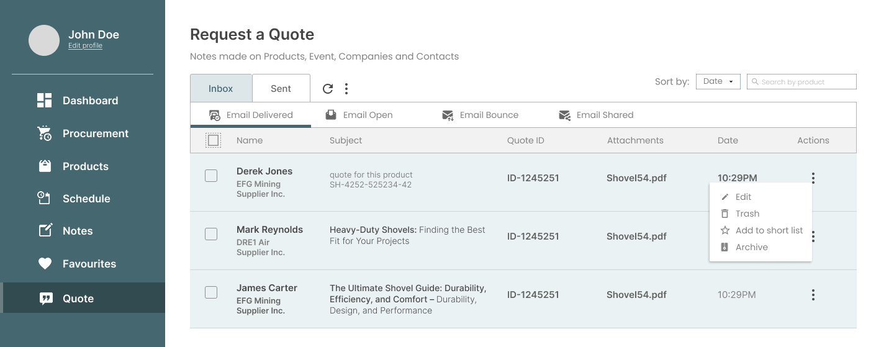
Task: Toggle the select-all checkbox in header
Action: tap(213, 141)
